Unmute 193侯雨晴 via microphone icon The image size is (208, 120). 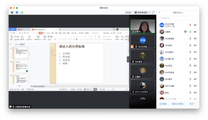click(190, 38)
